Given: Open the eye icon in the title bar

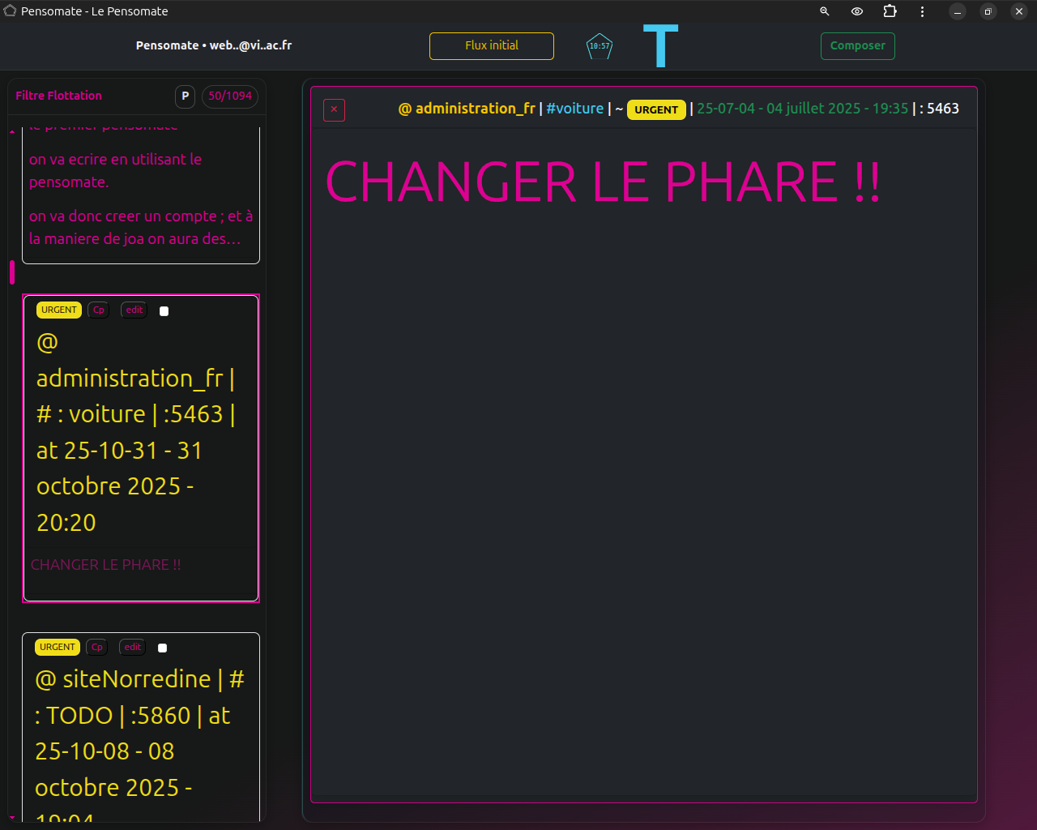Looking at the screenshot, I should (x=856, y=11).
